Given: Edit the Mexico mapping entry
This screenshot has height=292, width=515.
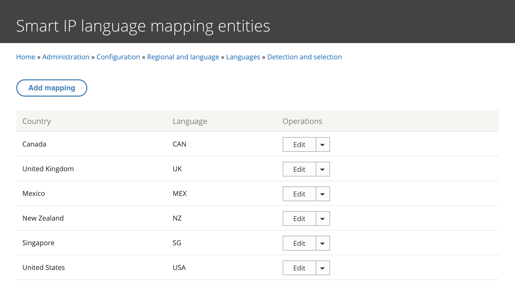Looking at the screenshot, I should [299, 194].
